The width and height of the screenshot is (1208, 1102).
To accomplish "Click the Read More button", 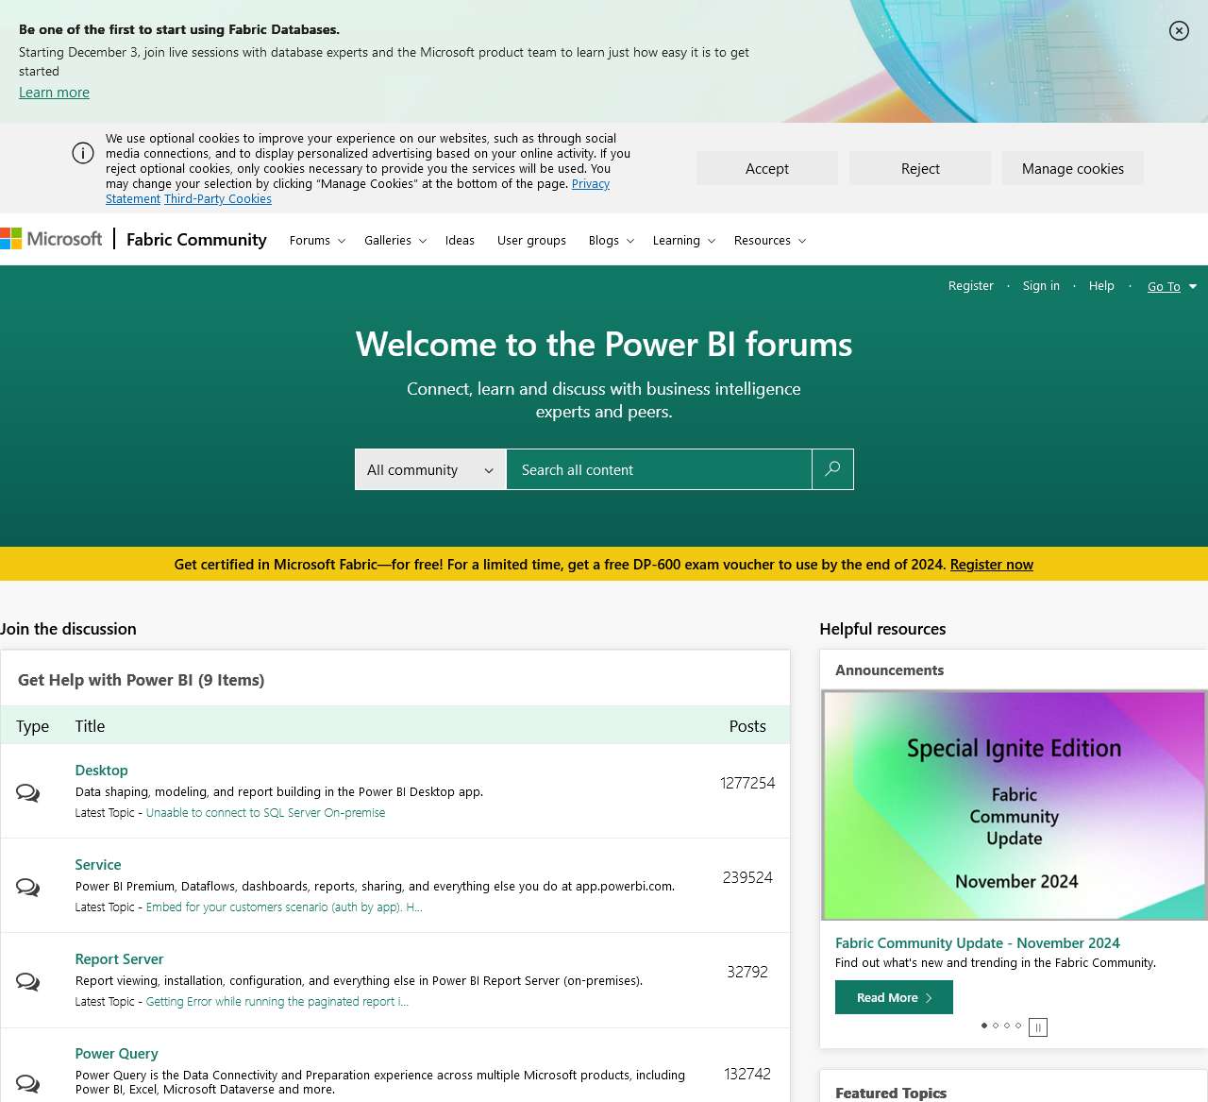I will (894, 997).
